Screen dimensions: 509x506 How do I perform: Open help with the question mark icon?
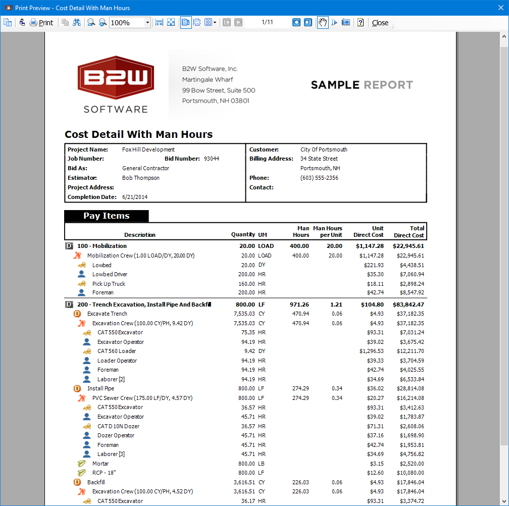tap(361, 22)
